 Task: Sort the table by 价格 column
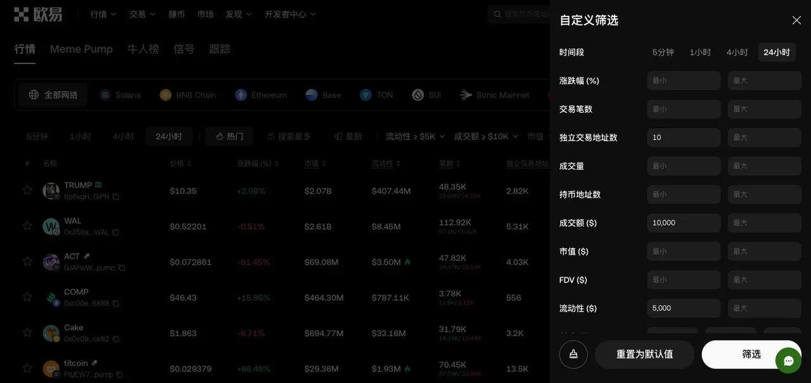180,163
